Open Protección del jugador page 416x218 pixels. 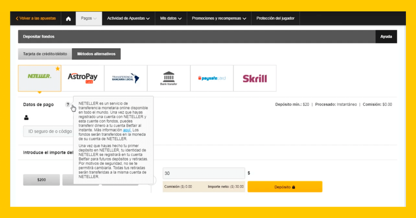click(x=276, y=18)
